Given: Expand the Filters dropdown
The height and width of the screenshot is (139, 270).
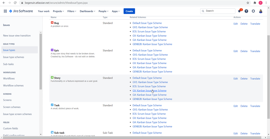Looking at the screenshot, I should click(x=72, y=11).
